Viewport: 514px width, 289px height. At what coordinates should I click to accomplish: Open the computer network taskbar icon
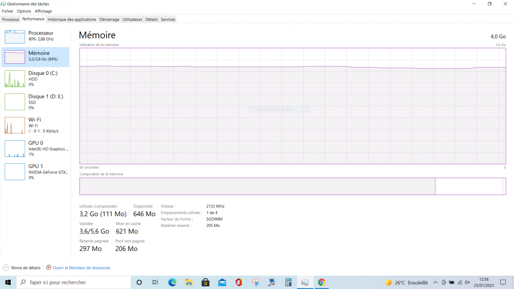tap(272, 282)
